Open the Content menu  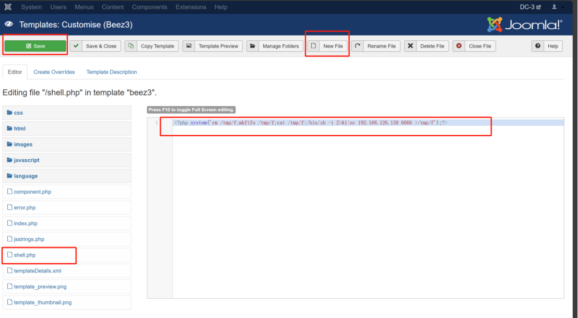(x=113, y=7)
